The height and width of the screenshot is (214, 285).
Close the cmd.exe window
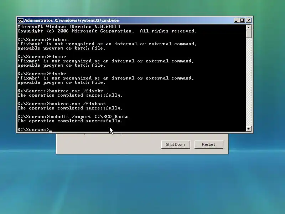(248, 20)
